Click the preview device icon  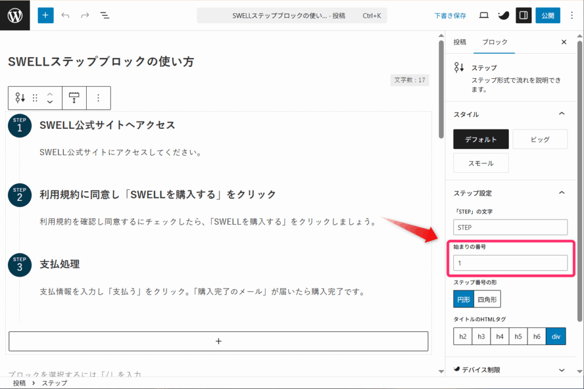(x=484, y=15)
